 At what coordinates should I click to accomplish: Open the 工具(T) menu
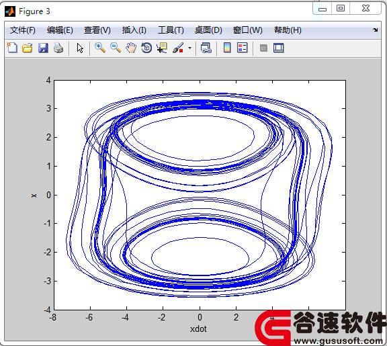coord(171,30)
